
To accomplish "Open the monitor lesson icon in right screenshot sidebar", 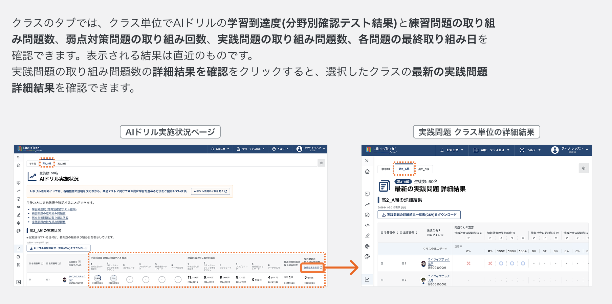I will [x=367, y=194].
